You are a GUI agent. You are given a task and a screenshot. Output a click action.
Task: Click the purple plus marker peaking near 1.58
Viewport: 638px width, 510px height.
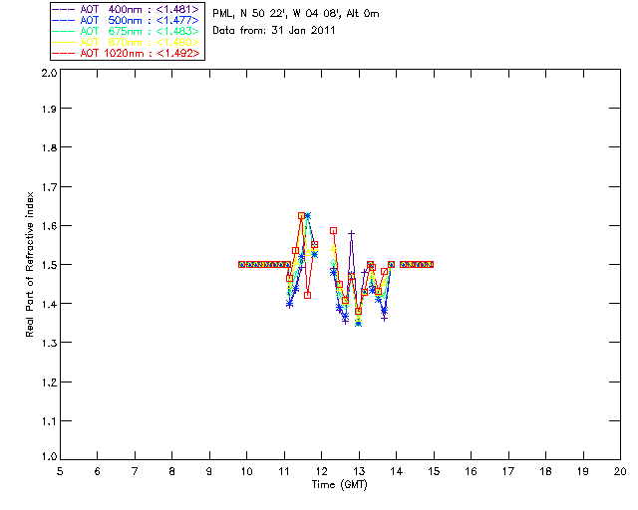[x=352, y=233]
